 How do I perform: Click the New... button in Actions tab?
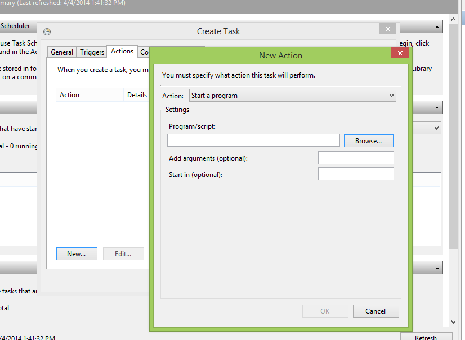point(77,254)
